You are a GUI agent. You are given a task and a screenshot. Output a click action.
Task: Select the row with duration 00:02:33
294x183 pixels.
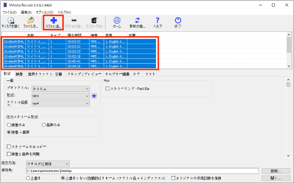tap(80, 51)
